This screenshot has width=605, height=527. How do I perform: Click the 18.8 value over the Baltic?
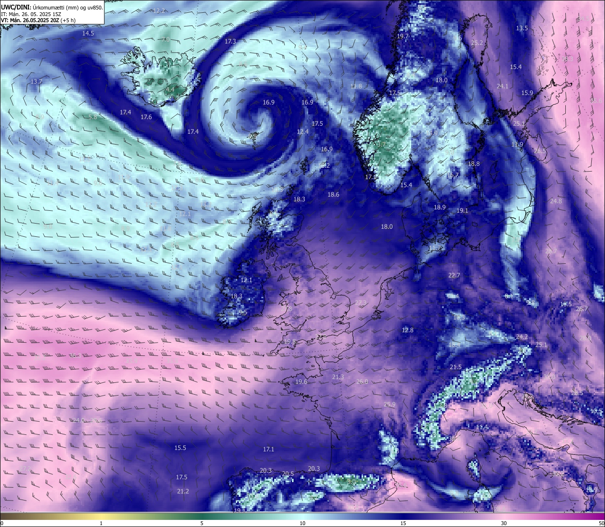tap(474, 164)
